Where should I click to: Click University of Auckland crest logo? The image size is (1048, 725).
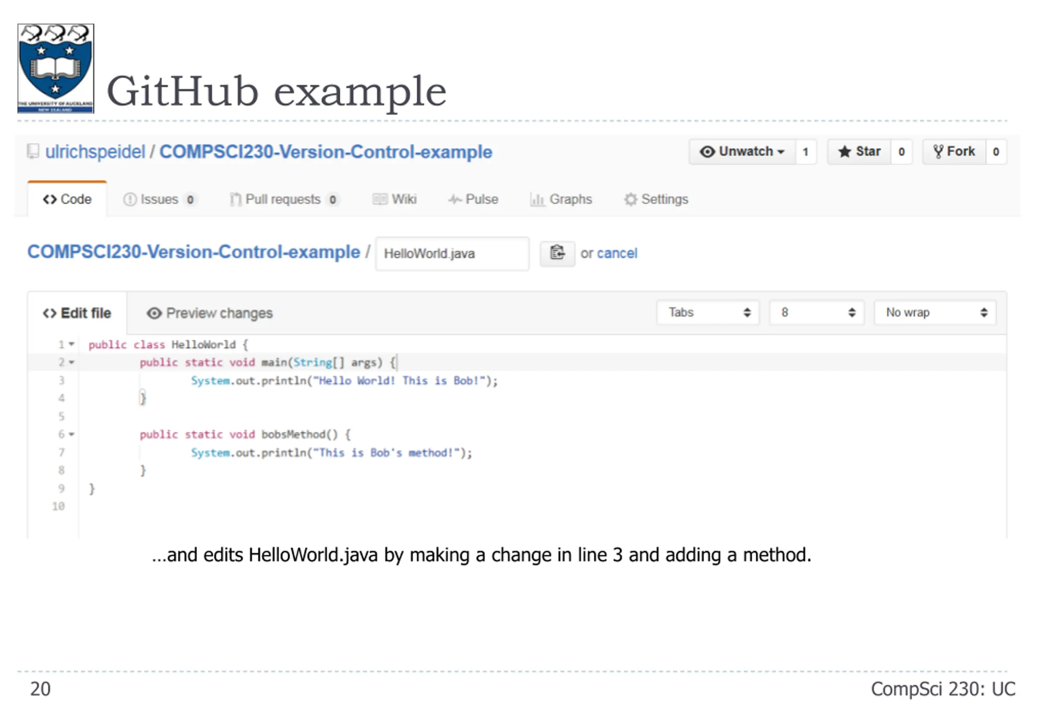coord(55,68)
